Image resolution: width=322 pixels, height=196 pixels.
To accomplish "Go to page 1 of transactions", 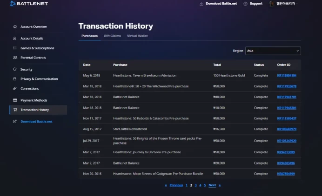I will [187, 185].
